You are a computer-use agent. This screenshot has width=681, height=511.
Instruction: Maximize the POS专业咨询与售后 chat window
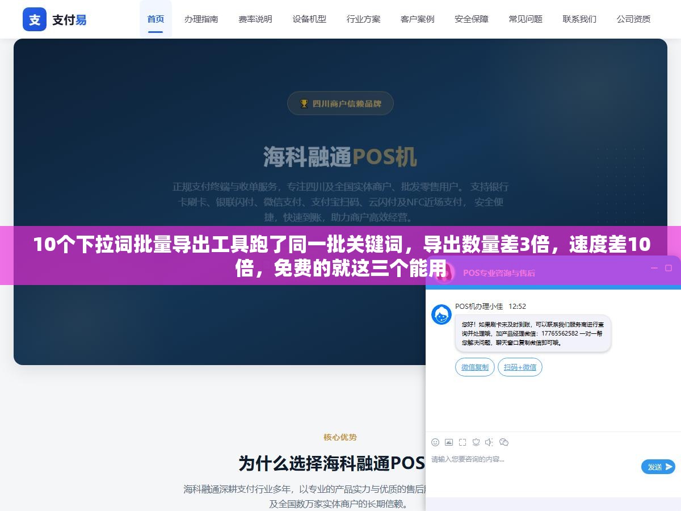(670, 268)
